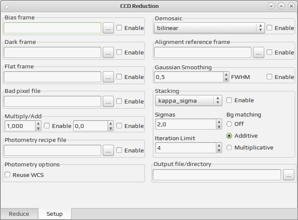Focus the Photometry recipe file field
The width and height of the screenshot is (298, 220).
[52, 150]
